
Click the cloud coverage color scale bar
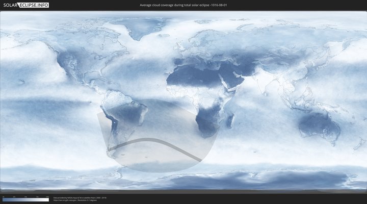coord(25,200)
